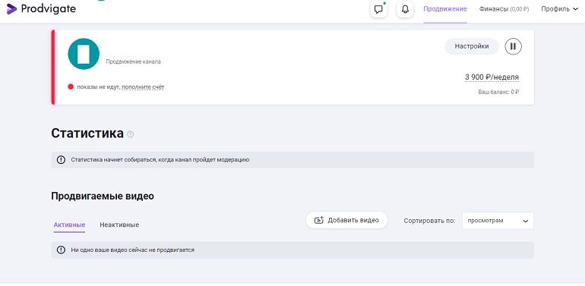Viewport: 585px width, 286px height.
Task: Switch to the Активные tab
Action: pos(69,225)
